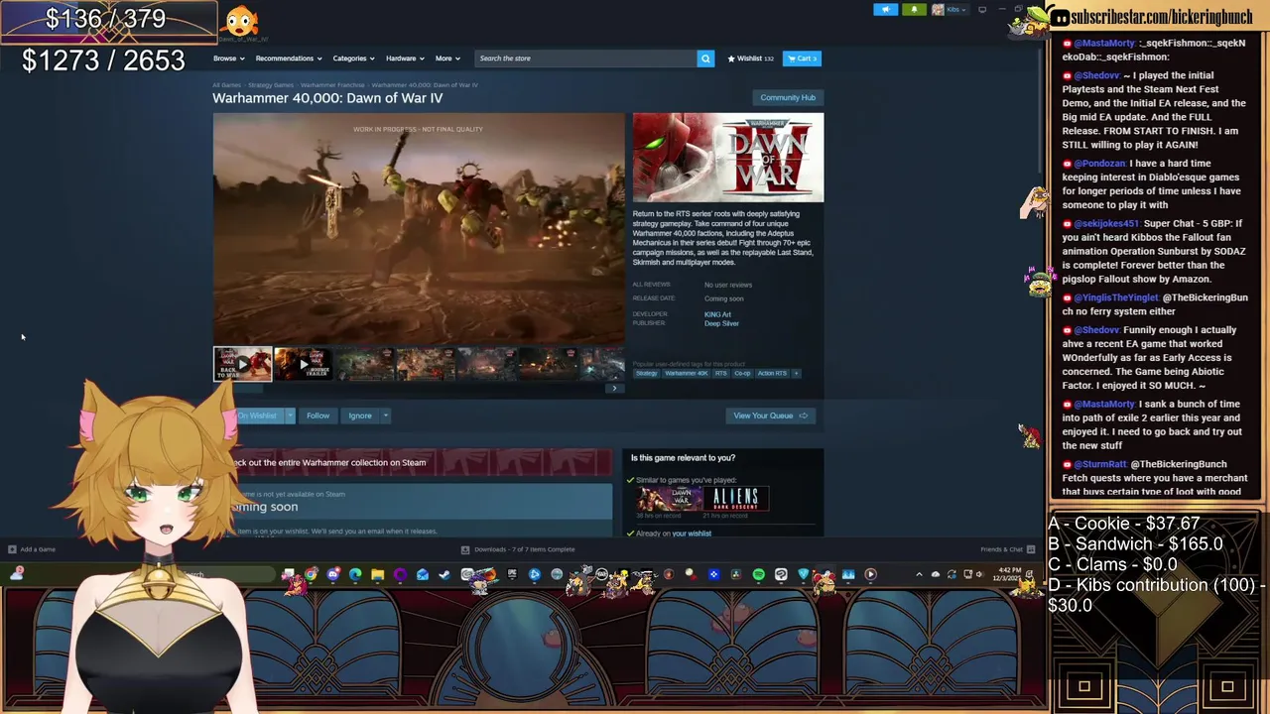Click the store search magnifier button
The height and width of the screenshot is (714, 1270).
[x=705, y=59]
